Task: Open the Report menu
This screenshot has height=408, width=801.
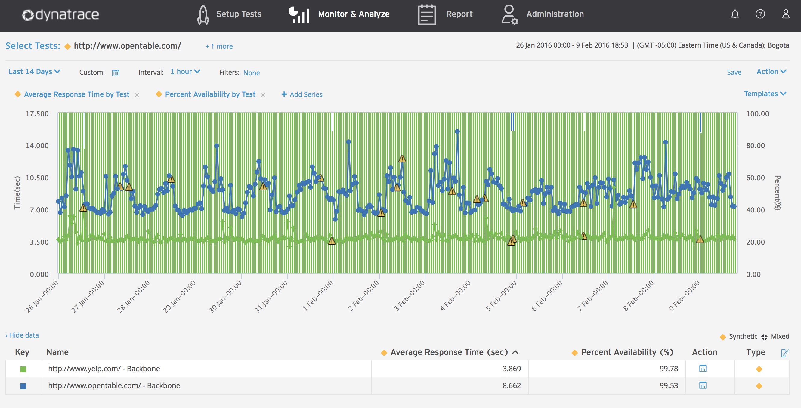Action: (459, 14)
